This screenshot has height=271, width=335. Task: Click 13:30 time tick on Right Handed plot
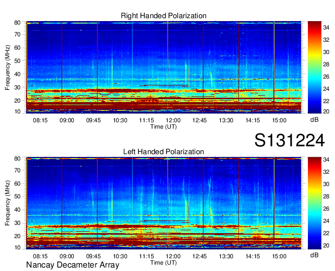(226, 120)
